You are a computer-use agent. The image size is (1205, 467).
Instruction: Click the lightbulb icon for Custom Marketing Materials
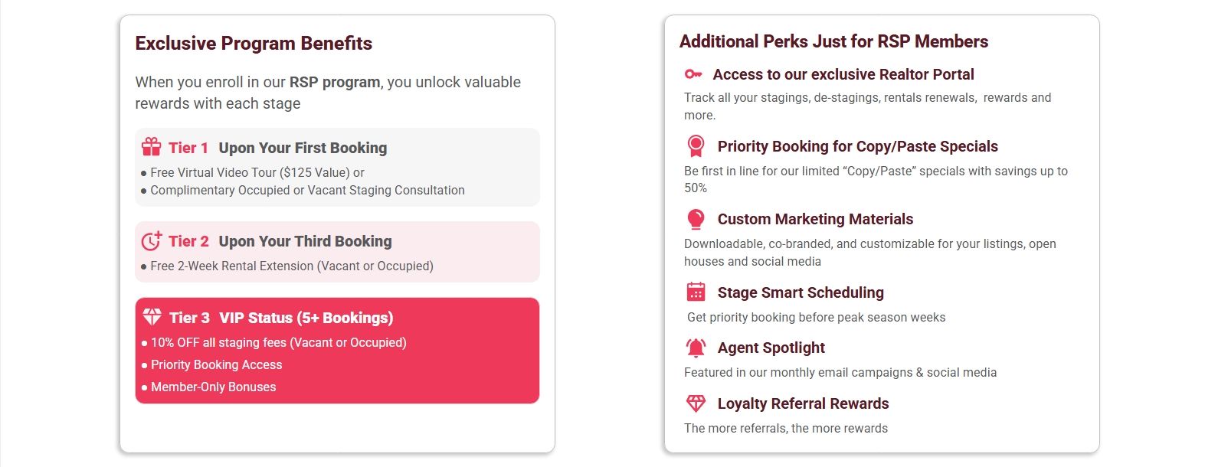pyautogui.click(x=696, y=219)
